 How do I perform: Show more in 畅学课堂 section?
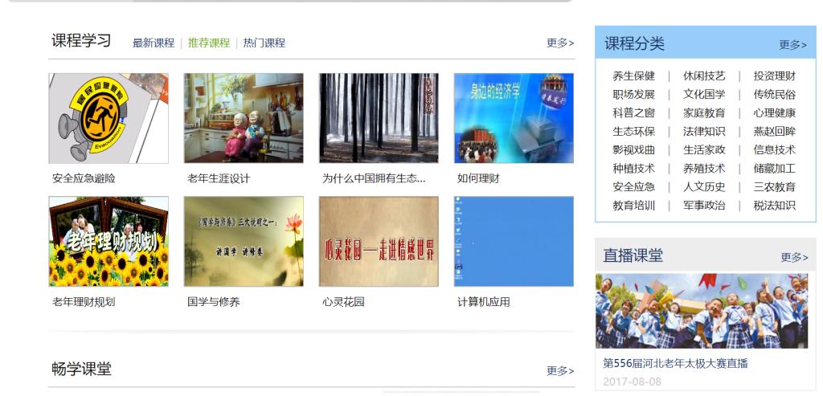(x=560, y=371)
